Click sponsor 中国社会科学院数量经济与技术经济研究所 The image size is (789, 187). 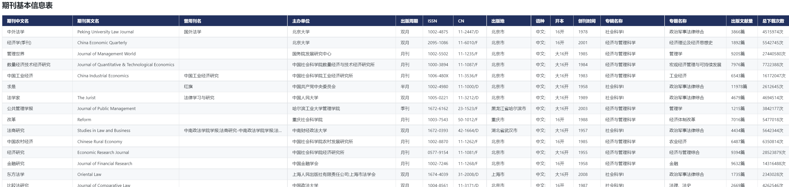333,65
